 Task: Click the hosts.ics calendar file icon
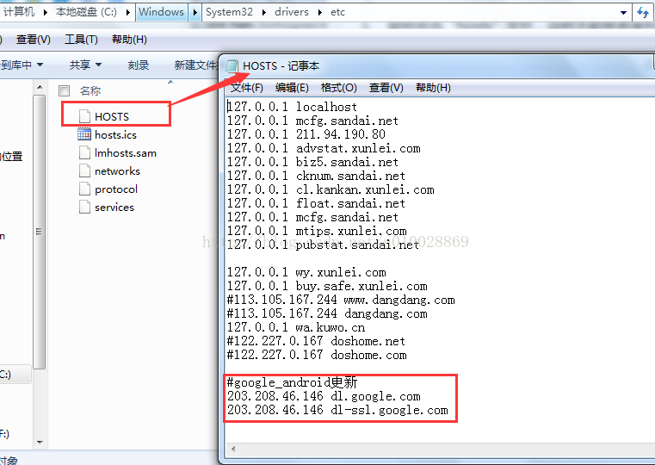click(x=84, y=134)
